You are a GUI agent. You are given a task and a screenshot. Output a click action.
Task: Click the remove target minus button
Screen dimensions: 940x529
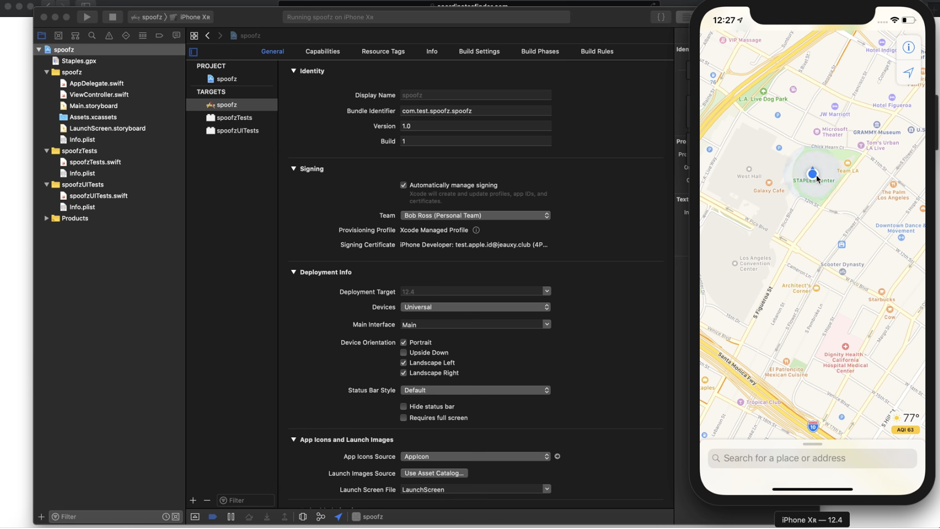point(207,500)
